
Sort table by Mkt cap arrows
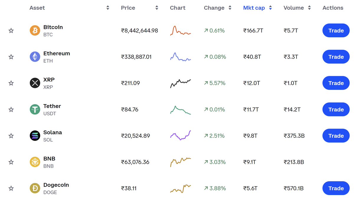tap(270, 8)
